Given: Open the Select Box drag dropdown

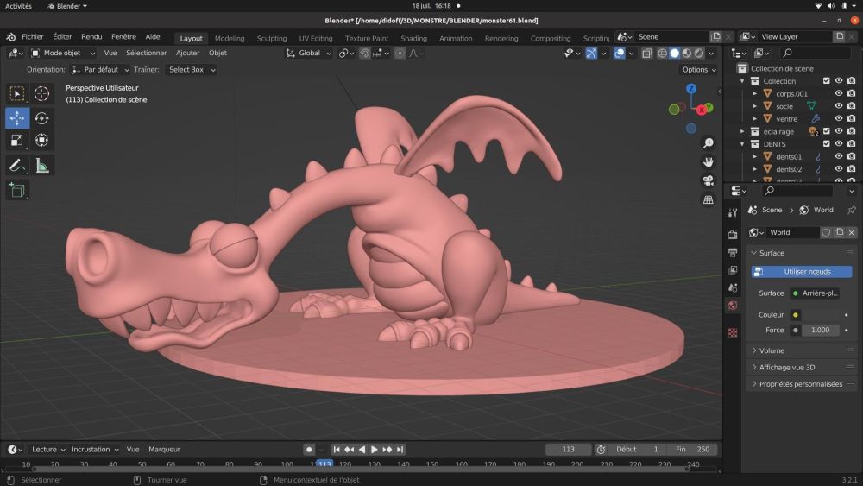Looking at the screenshot, I should pos(191,70).
